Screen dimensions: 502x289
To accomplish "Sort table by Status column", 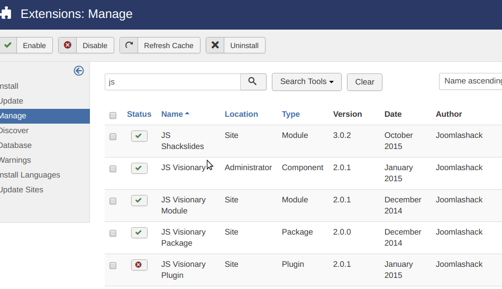I will click(139, 114).
